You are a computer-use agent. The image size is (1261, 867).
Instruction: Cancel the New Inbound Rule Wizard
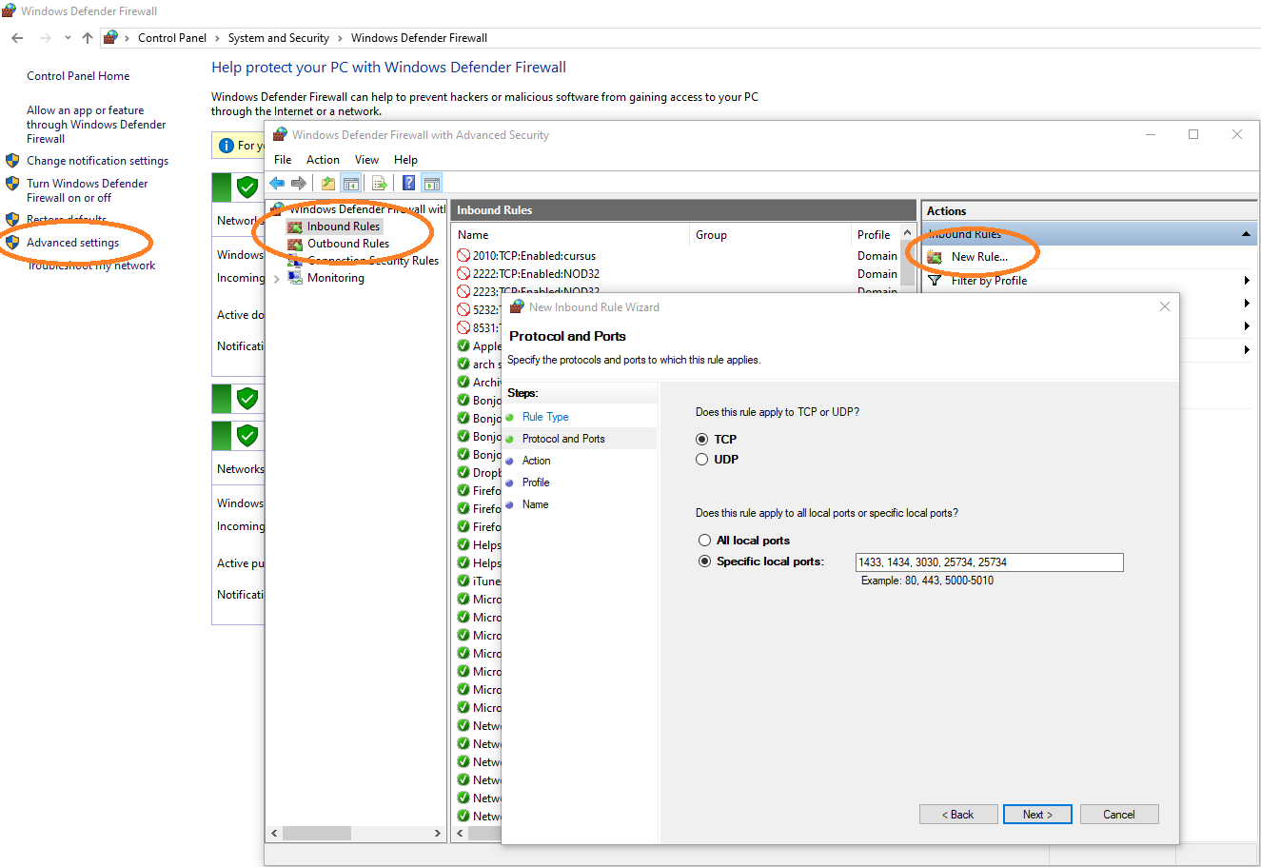coord(1119,815)
